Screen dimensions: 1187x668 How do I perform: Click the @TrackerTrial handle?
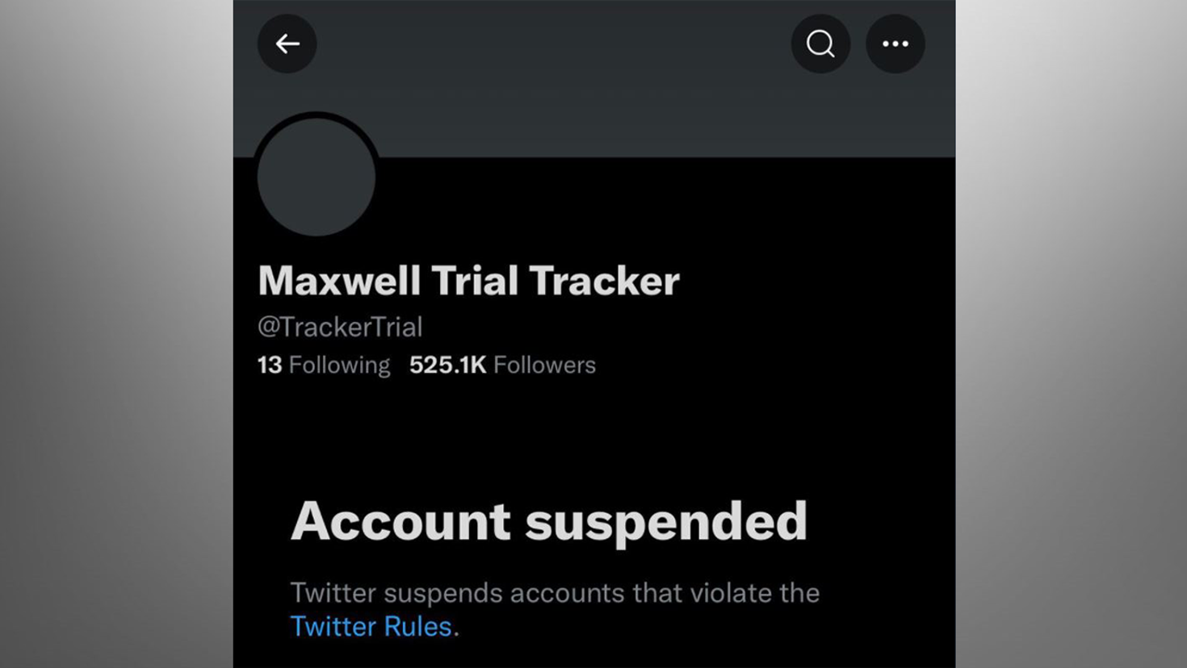pos(340,327)
